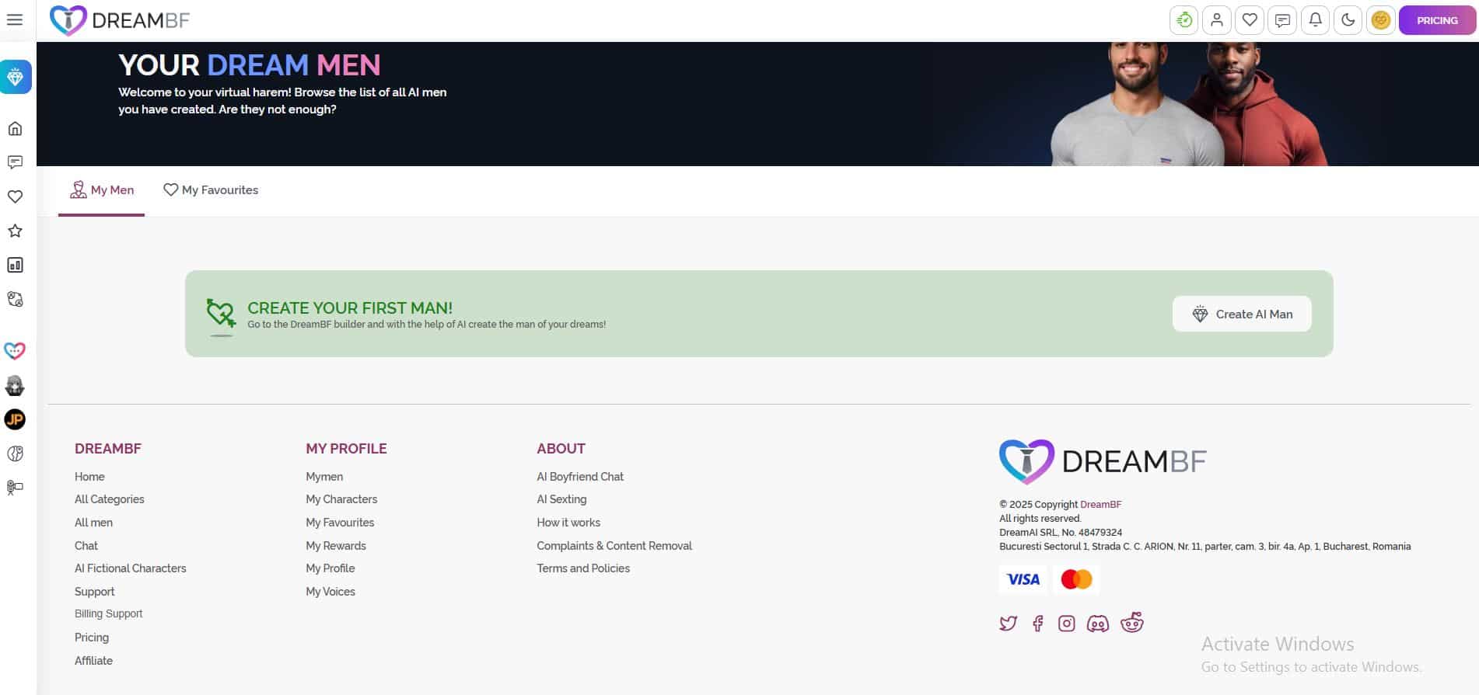This screenshot has height=695, width=1479.
Task: Switch to the My Favourites tab
Action: coord(211,190)
